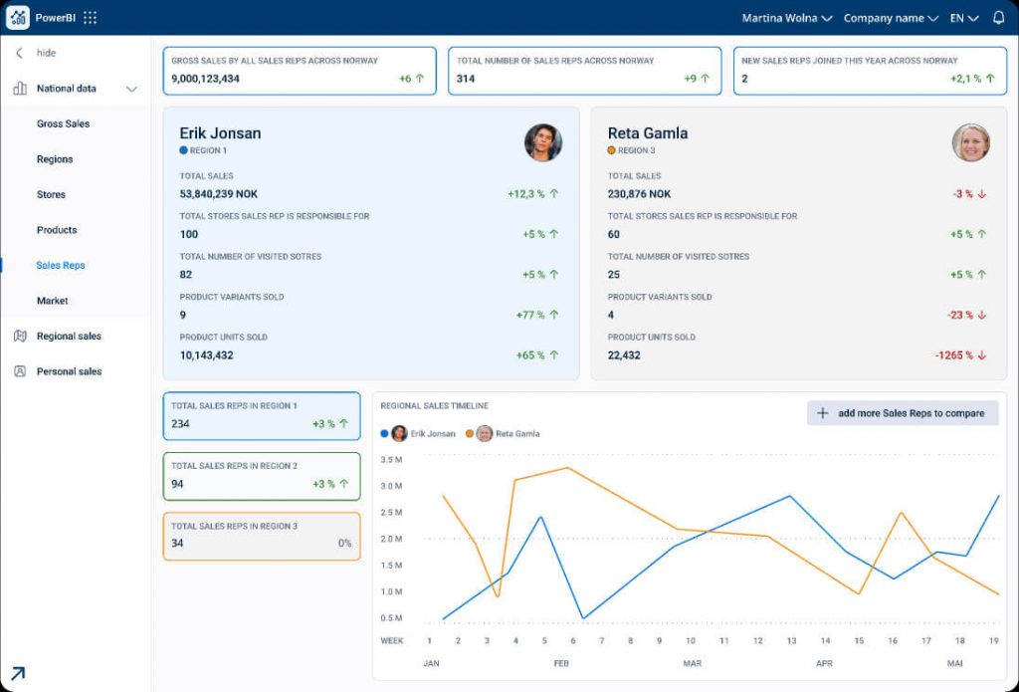
Task: Click the PowerBI logo icon
Action: click(x=16, y=17)
